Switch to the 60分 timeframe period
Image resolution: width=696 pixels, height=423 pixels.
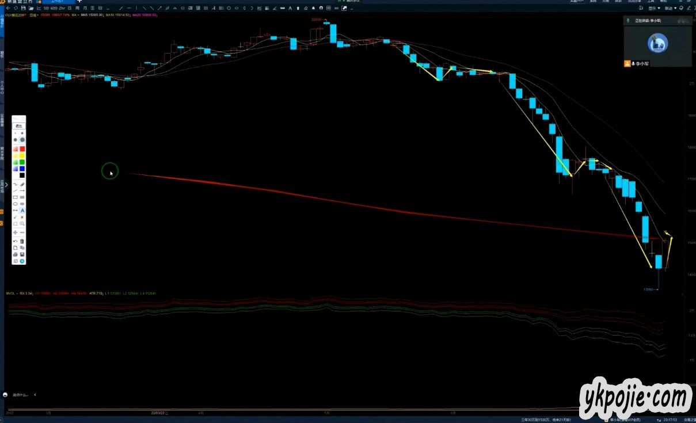click(x=54, y=9)
